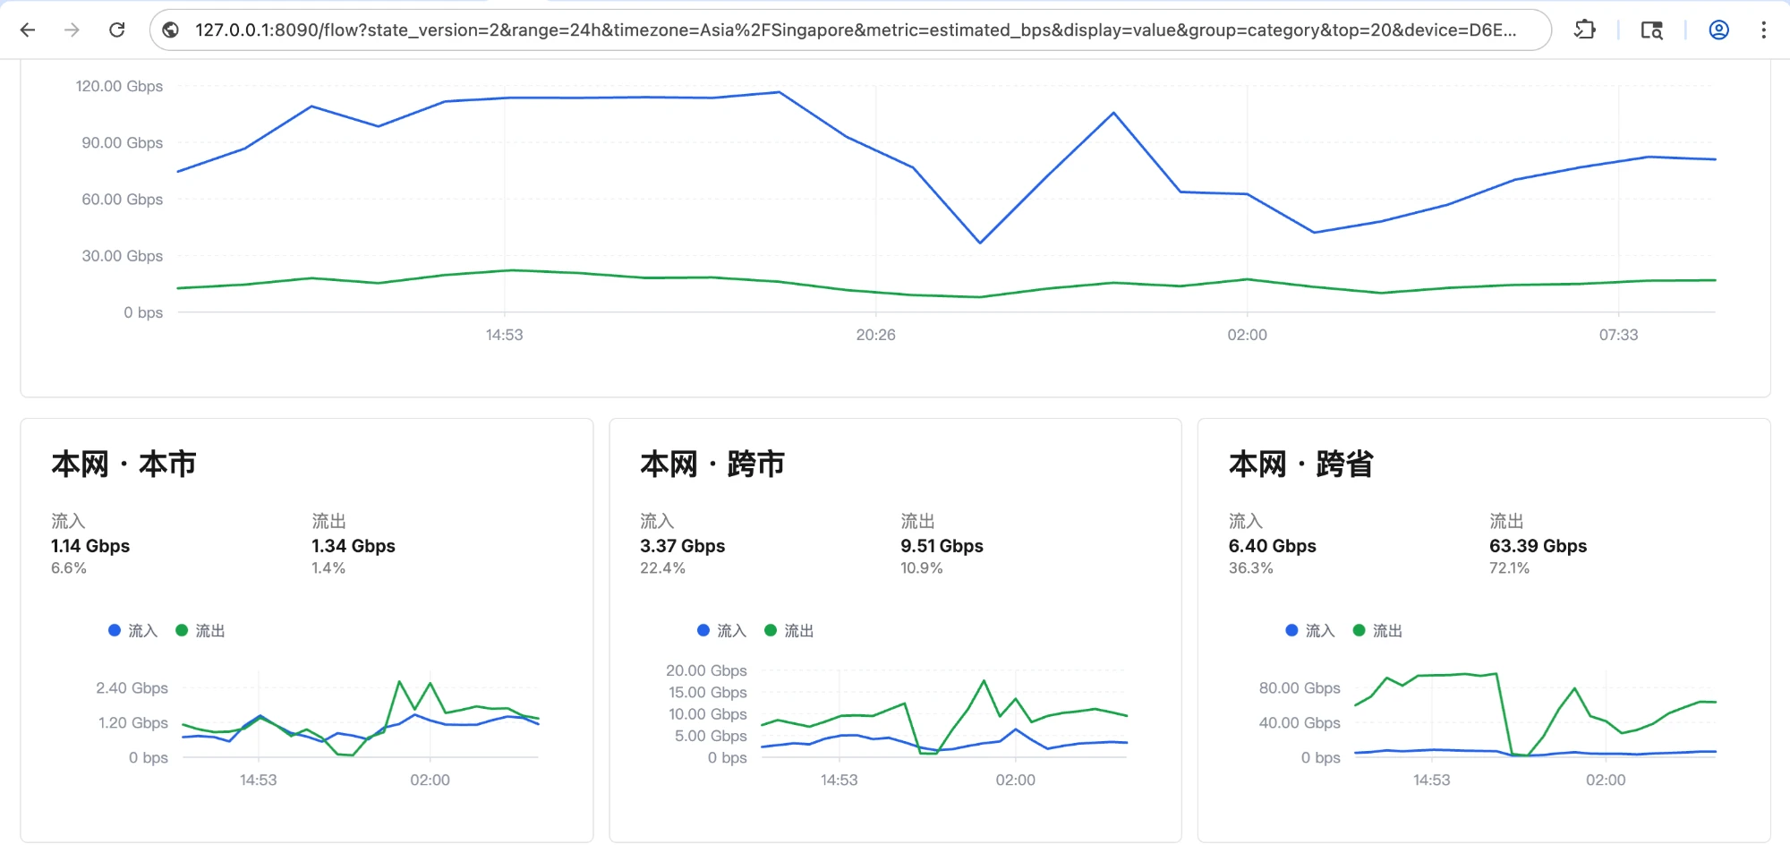Open the tab search icon in toolbar

[x=1651, y=30]
